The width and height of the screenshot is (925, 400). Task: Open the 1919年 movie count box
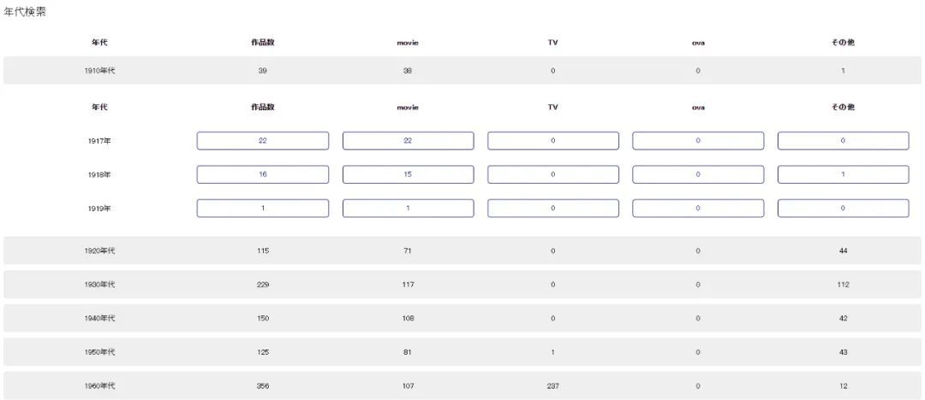tap(408, 209)
